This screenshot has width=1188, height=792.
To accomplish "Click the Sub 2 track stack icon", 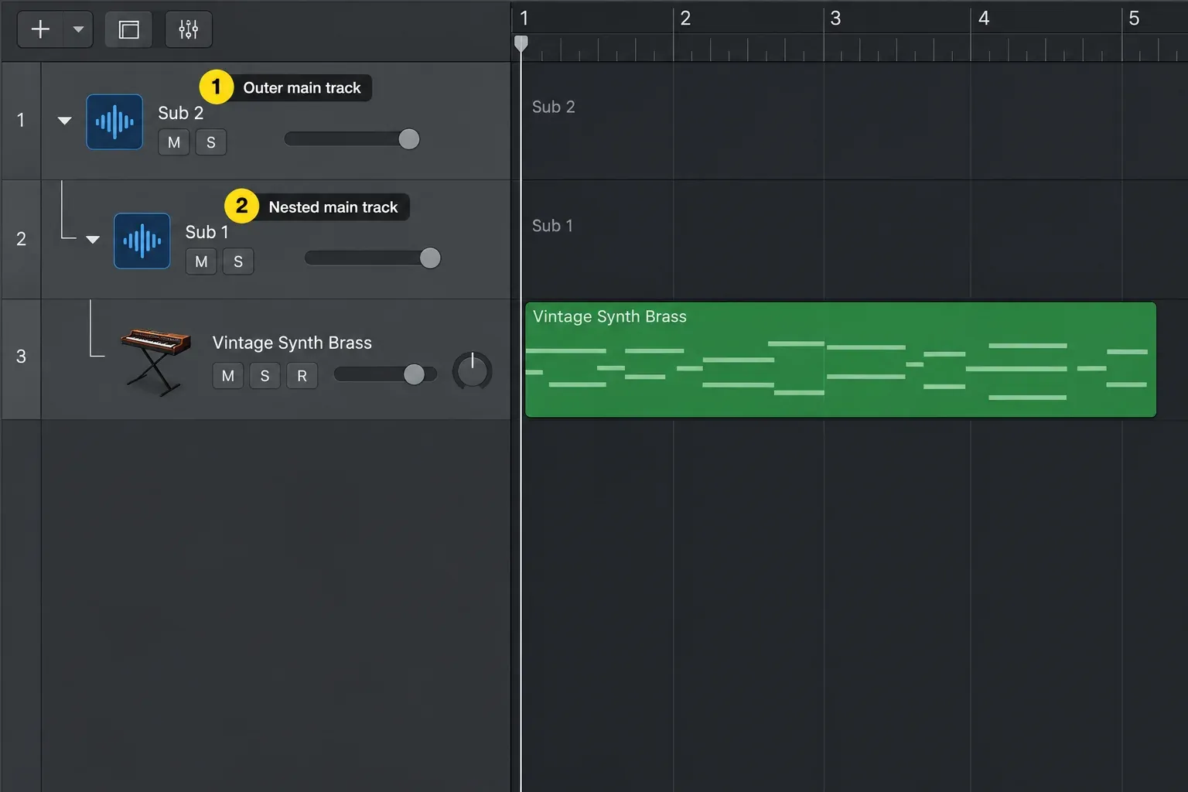I will coord(114,121).
